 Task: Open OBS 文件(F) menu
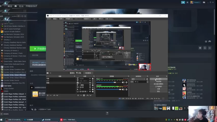click(x=49, y=19)
